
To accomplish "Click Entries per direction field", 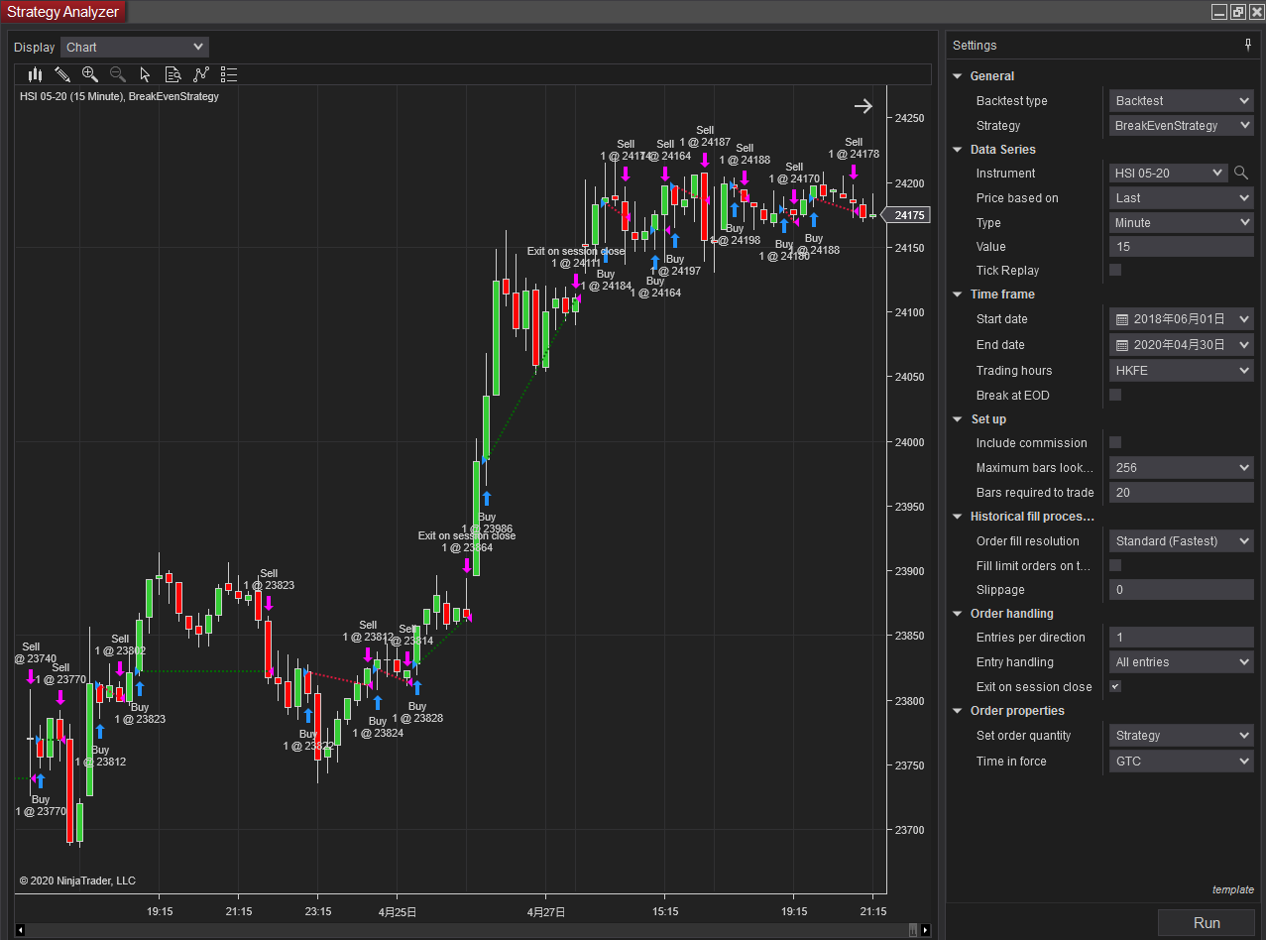I will point(1182,637).
